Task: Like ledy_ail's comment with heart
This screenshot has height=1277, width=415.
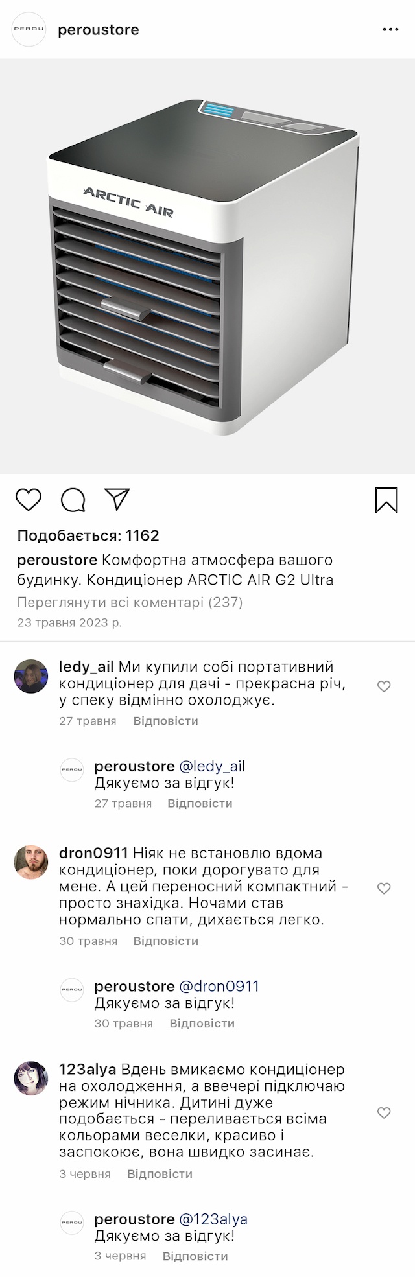Action: [384, 686]
